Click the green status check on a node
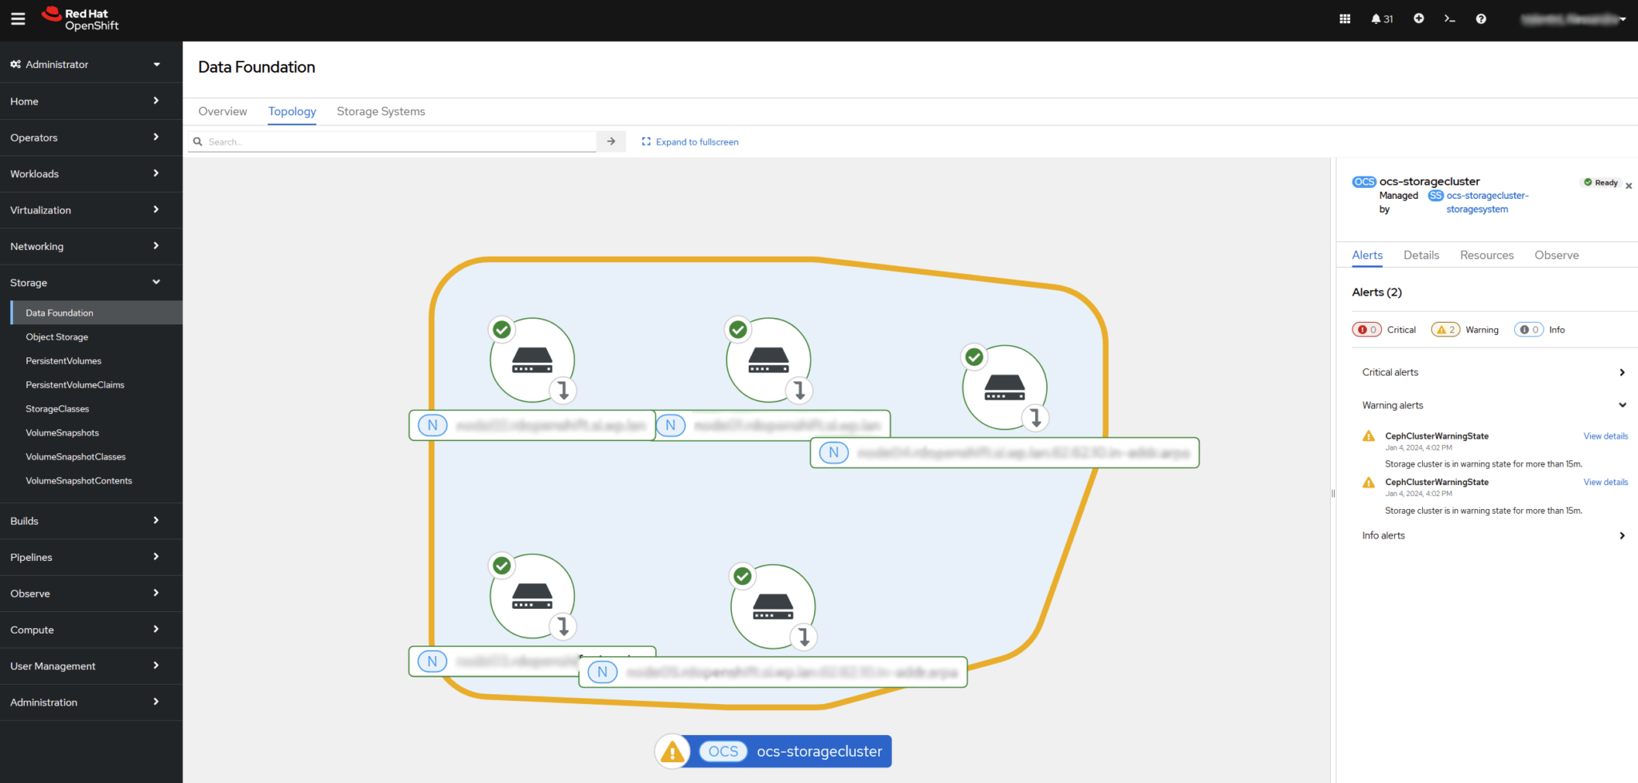1638x783 pixels. coord(501,329)
